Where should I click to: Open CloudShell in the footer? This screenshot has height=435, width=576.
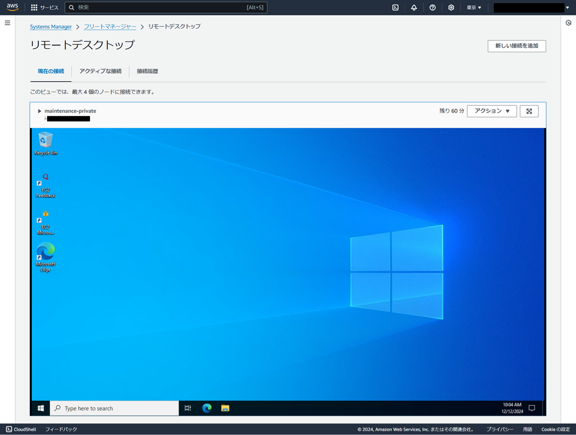click(21, 429)
